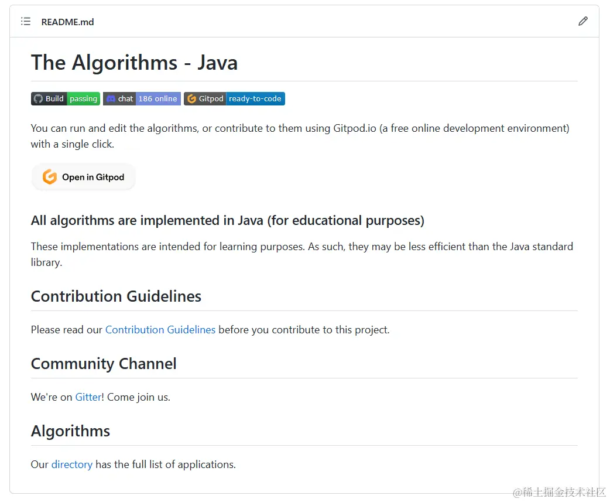Image resolution: width=610 pixels, height=502 pixels.
Task: Open the directory link
Action: pyautogui.click(x=72, y=465)
